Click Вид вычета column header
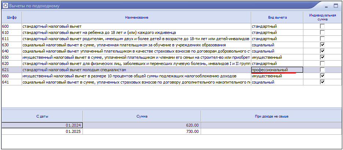 click(277, 18)
